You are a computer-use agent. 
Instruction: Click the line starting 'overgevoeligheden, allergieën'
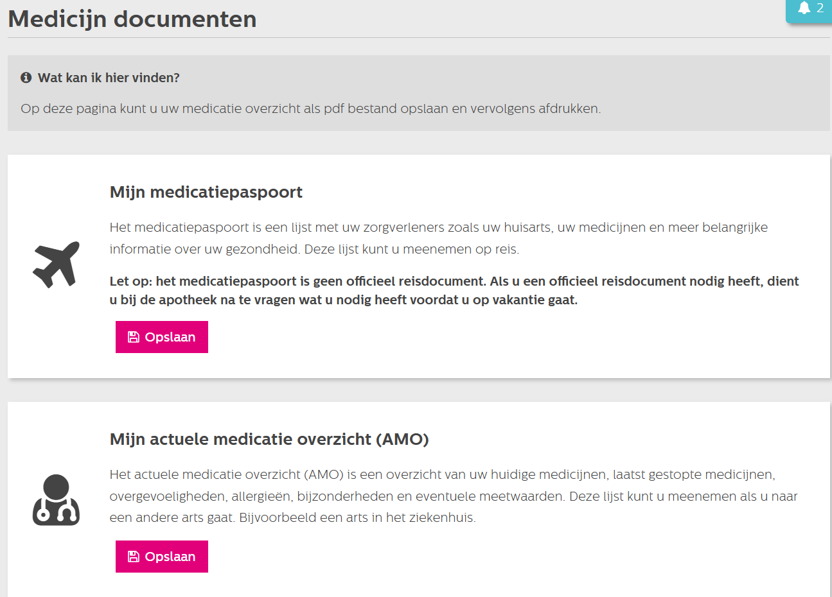coord(453,496)
